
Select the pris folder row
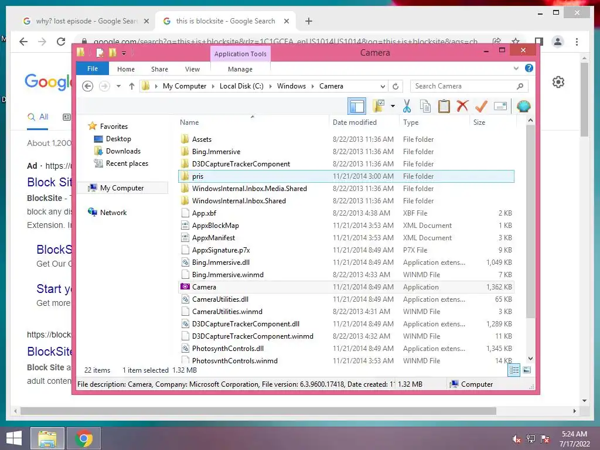coord(346,176)
